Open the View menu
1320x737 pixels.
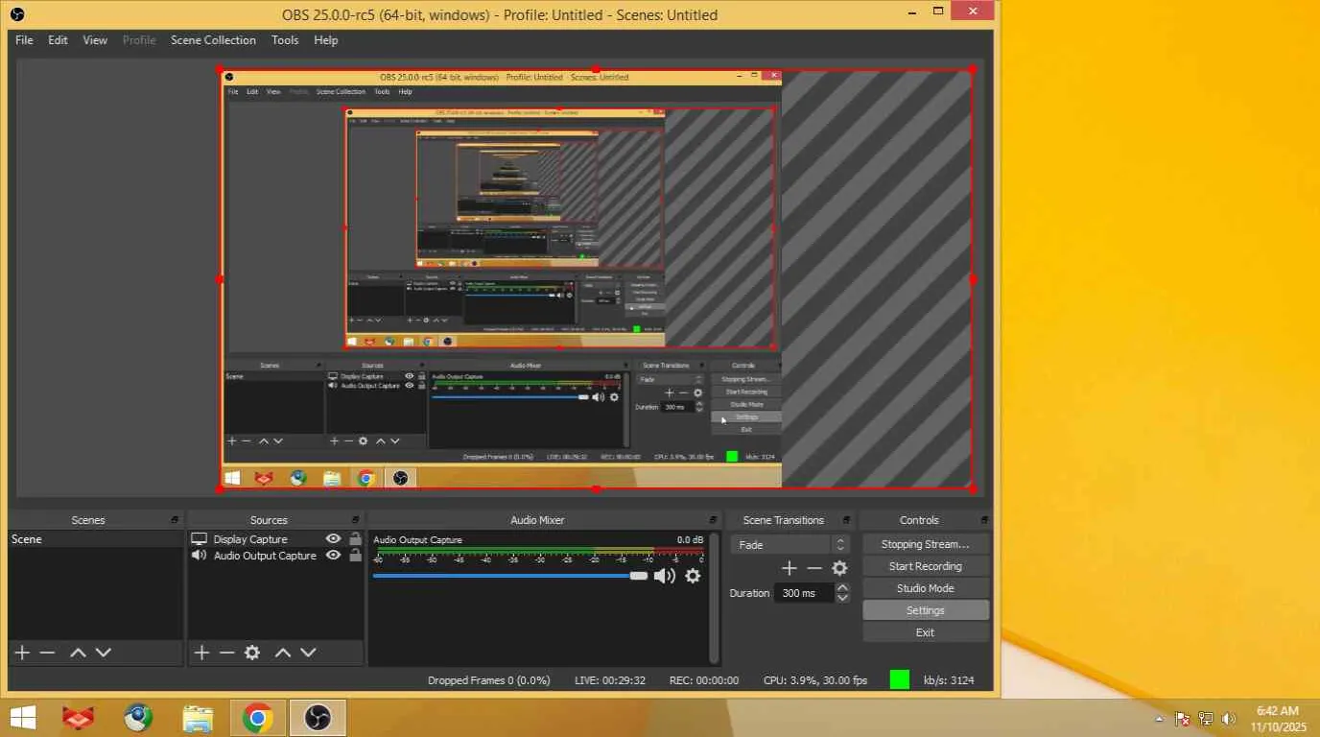click(x=95, y=40)
